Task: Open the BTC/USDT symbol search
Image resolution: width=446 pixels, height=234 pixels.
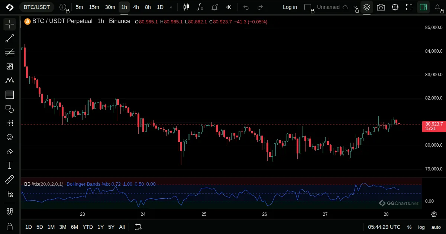Action: [37, 7]
